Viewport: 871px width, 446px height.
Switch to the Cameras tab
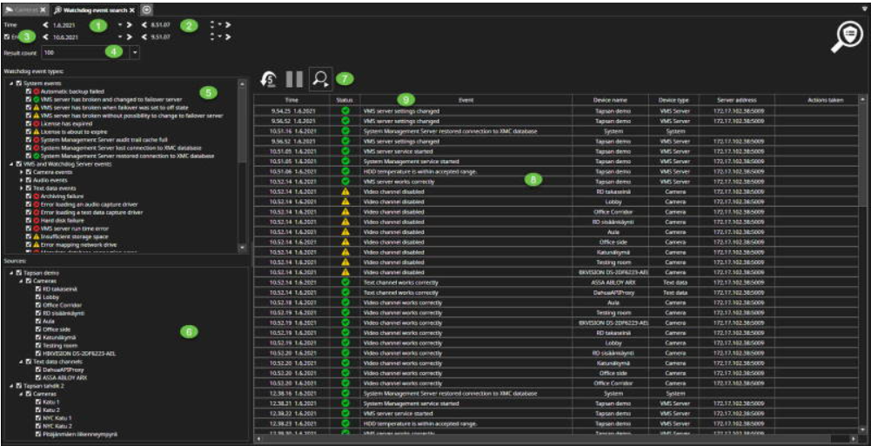tap(17, 9)
